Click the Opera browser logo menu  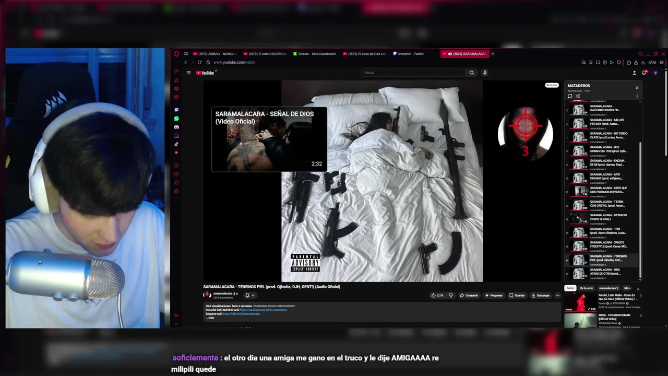tap(176, 54)
